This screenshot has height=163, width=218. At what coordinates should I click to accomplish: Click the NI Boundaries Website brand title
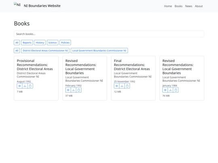coord(42,6)
